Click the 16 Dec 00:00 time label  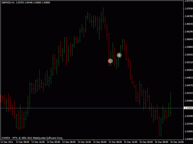[x=146, y=142]
